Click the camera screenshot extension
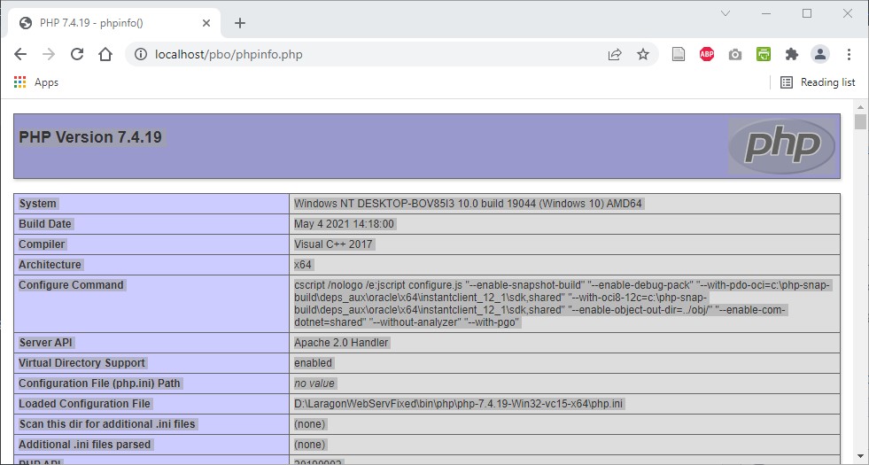The width and height of the screenshot is (869, 465). pyautogui.click(x=735, y=54)
